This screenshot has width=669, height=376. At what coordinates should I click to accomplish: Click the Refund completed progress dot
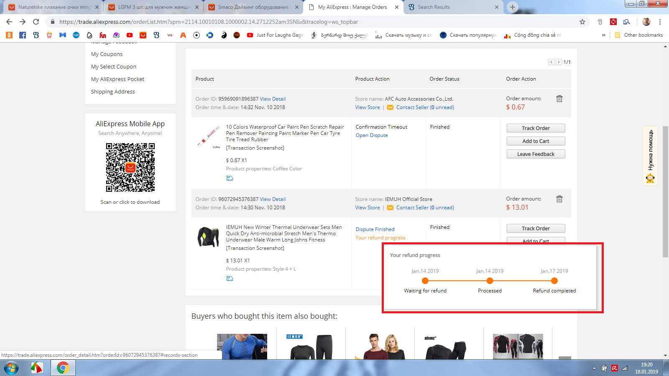coord(554,281)
